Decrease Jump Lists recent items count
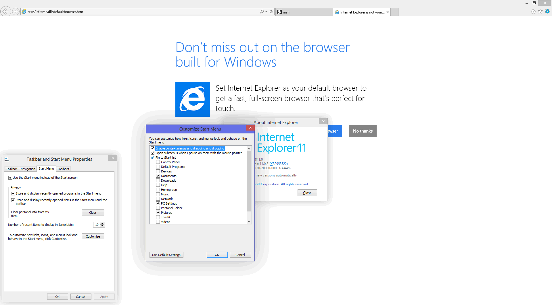The width and height of the screenshot is (552, 305). tap(102, 226)
